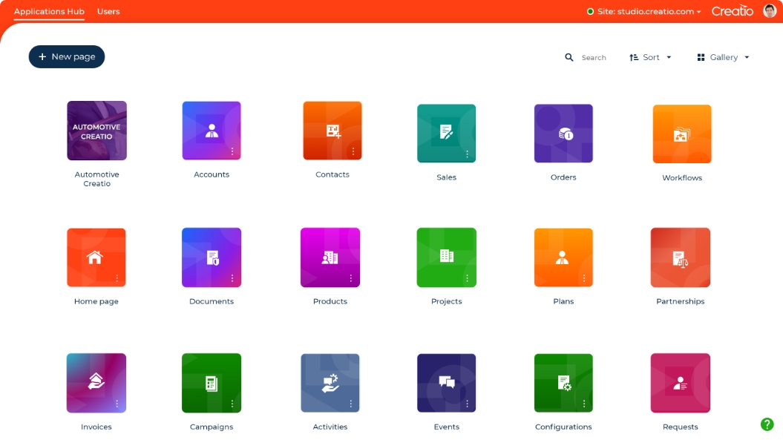Open the three-dot menu on Home page tile
This screenshot has height=440, width=783.
tap(117, 278)
